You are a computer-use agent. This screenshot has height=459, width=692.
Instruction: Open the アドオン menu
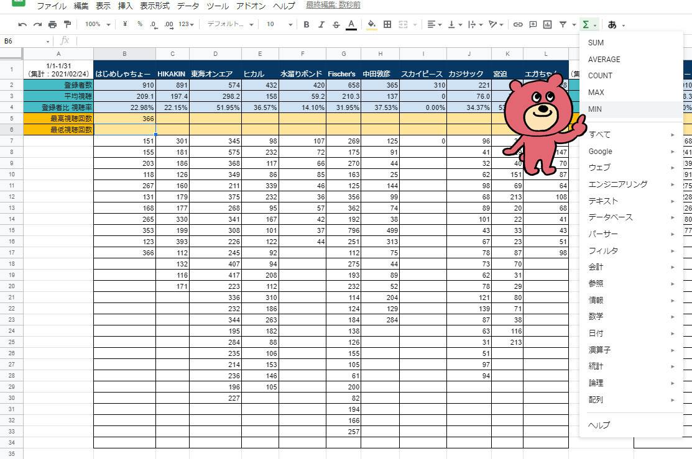251,6
